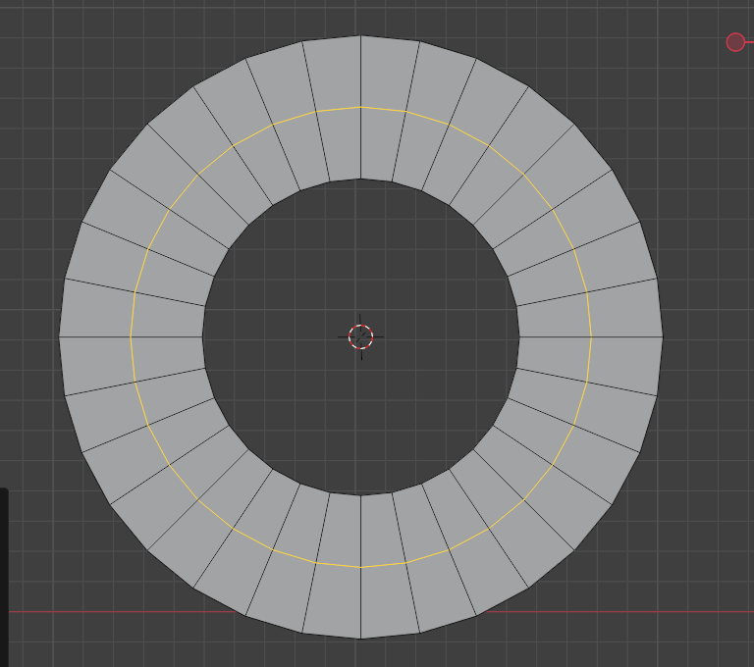Select the rightmost vertex of the inner hole edge
This screenshot has width=754, height=667.
point(519,336)
